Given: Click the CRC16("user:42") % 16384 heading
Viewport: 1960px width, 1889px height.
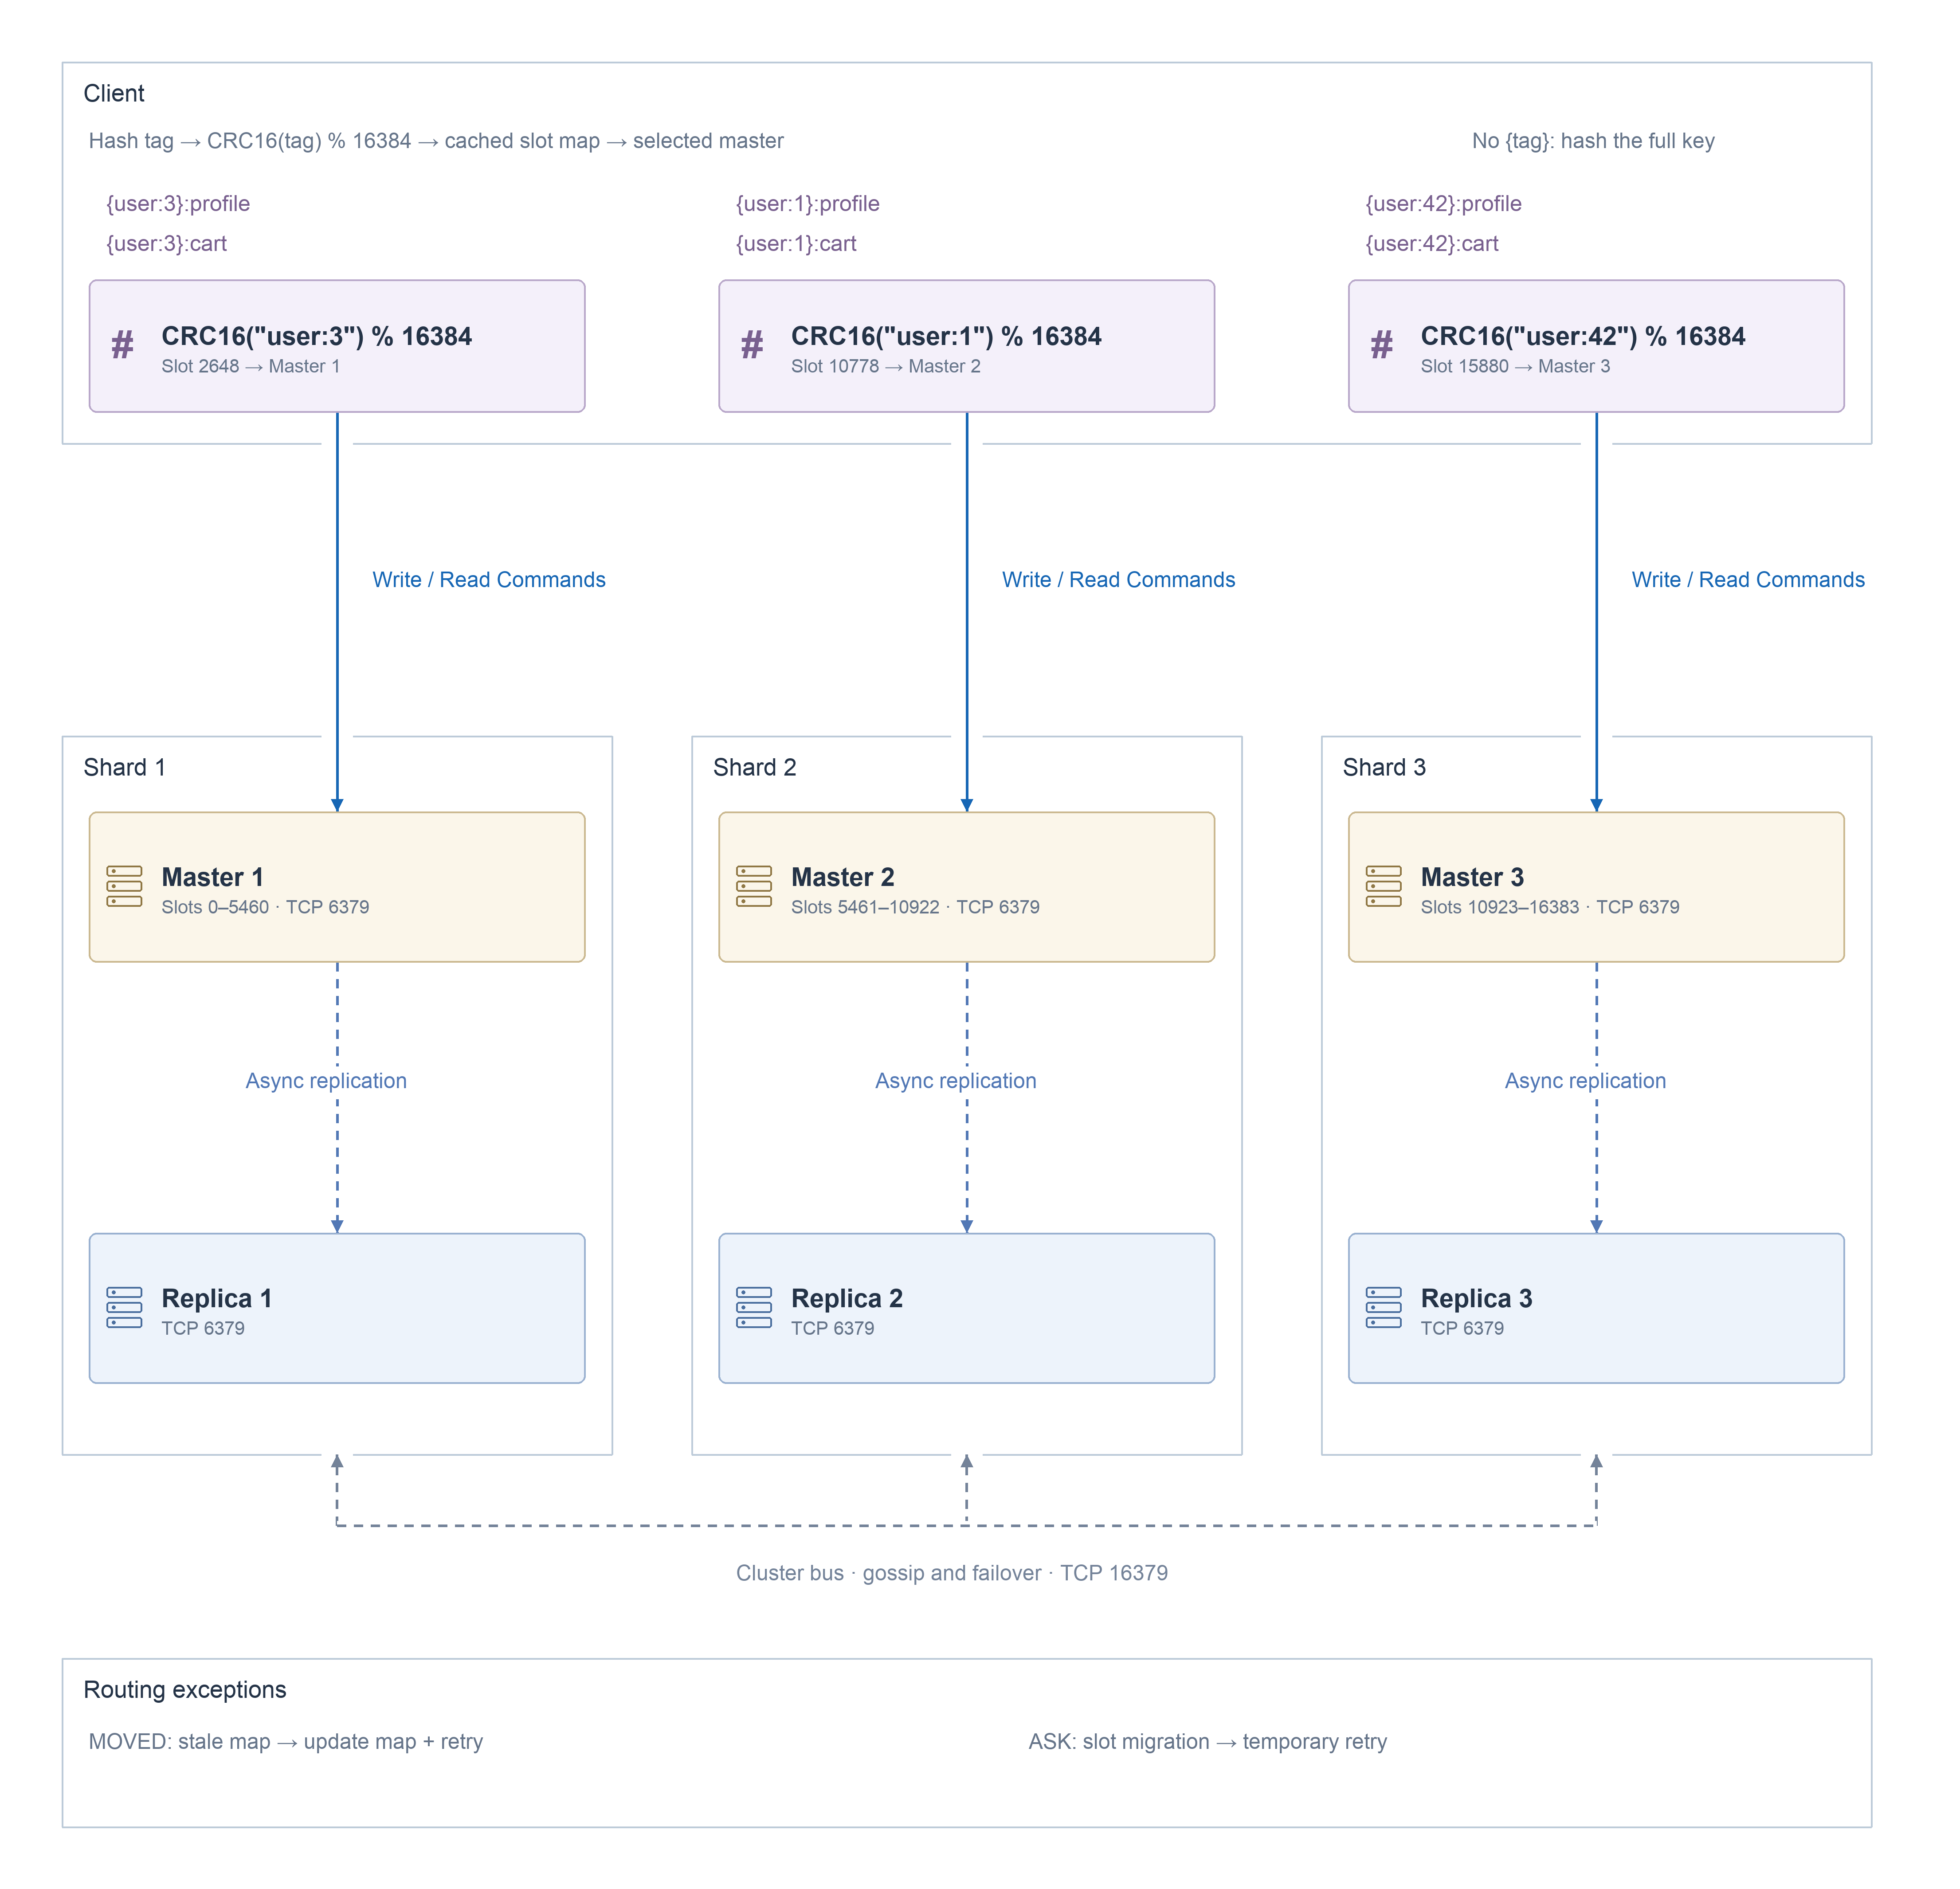Looking at the screenshot, I should 1583,336.
